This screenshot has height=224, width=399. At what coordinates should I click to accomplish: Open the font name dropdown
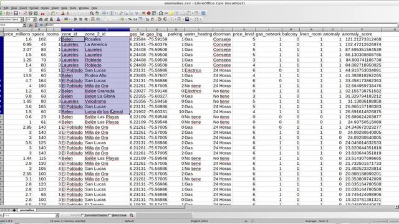tap(22, 19)
